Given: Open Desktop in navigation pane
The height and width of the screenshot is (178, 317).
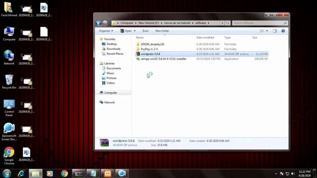Looking at the screenshot, I should click(x=111, y=44).
